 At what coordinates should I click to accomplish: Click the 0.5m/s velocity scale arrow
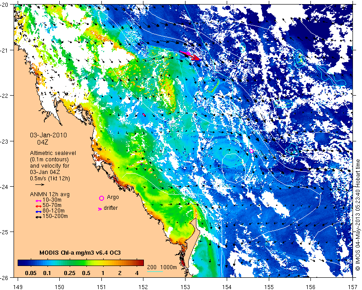tap(40, 184)
